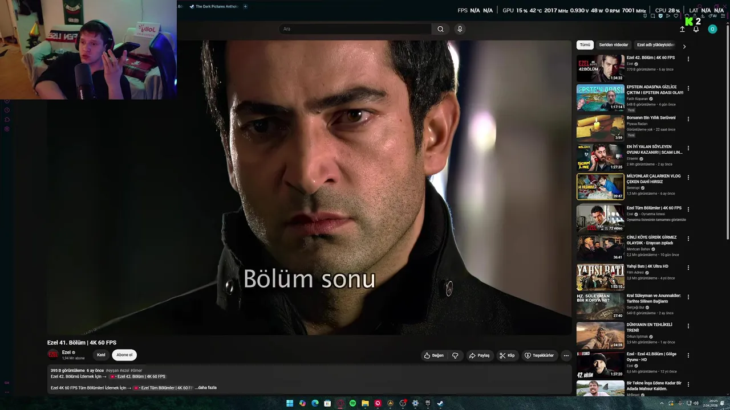Open more actions ellipsis under video

tap(566, 355)
